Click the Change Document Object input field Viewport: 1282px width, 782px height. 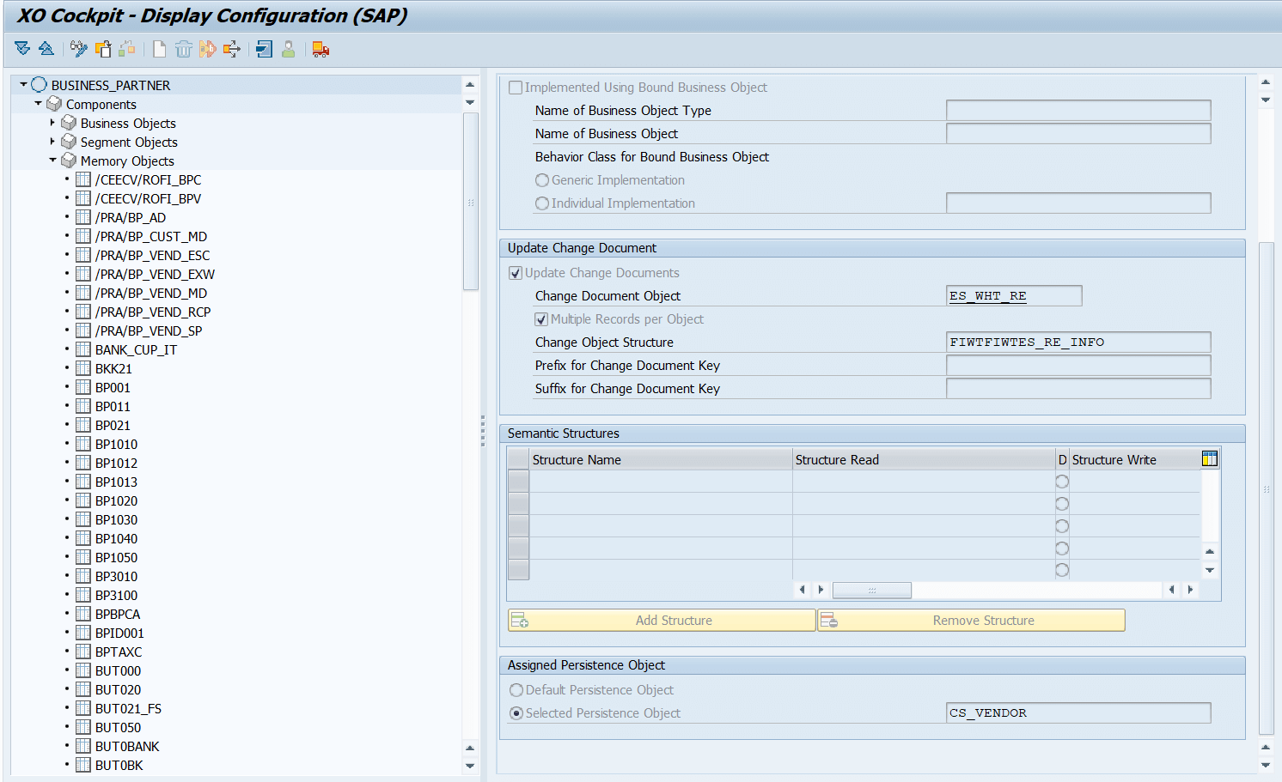(x=1014, y=295)
